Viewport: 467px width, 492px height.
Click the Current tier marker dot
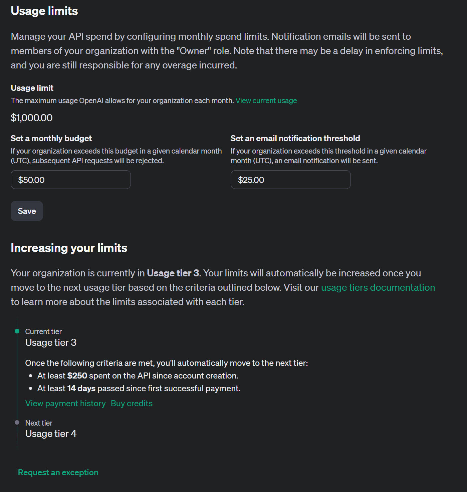(17, 331)
